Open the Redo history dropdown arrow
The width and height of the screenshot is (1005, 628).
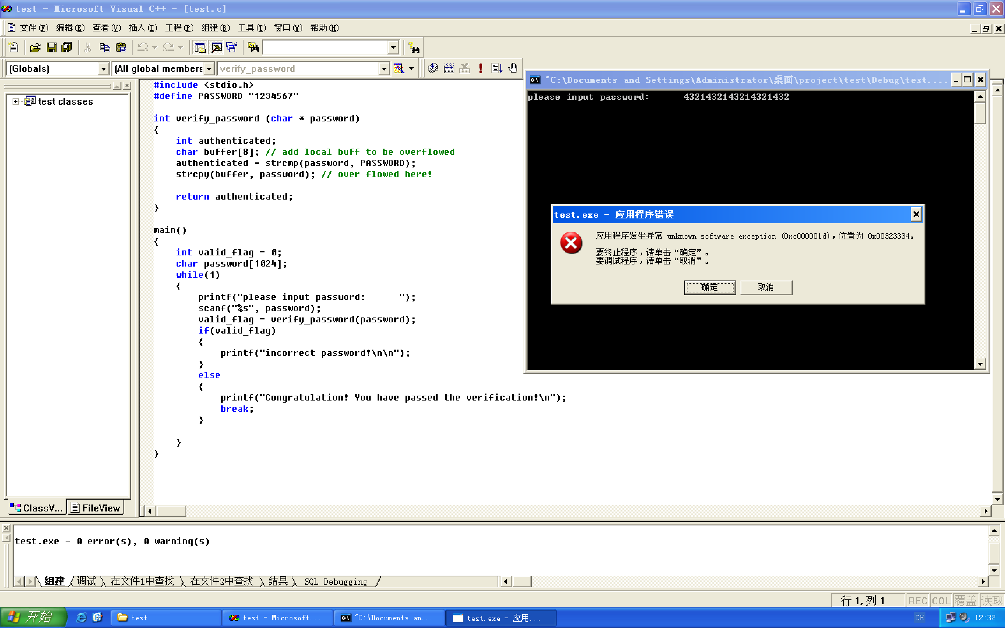pyautogui.click(x=180, y=47)
